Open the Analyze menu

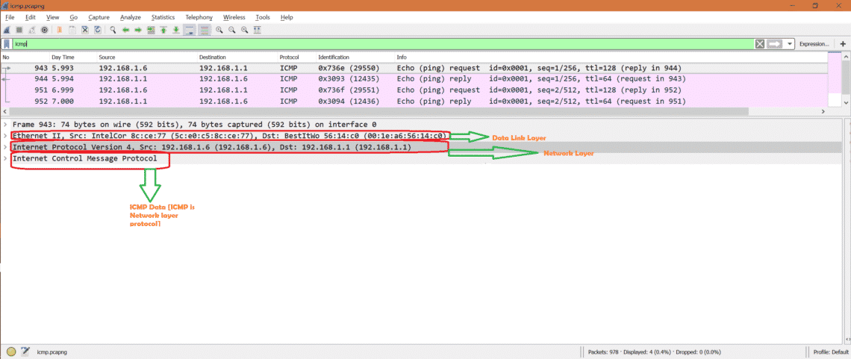130,17
